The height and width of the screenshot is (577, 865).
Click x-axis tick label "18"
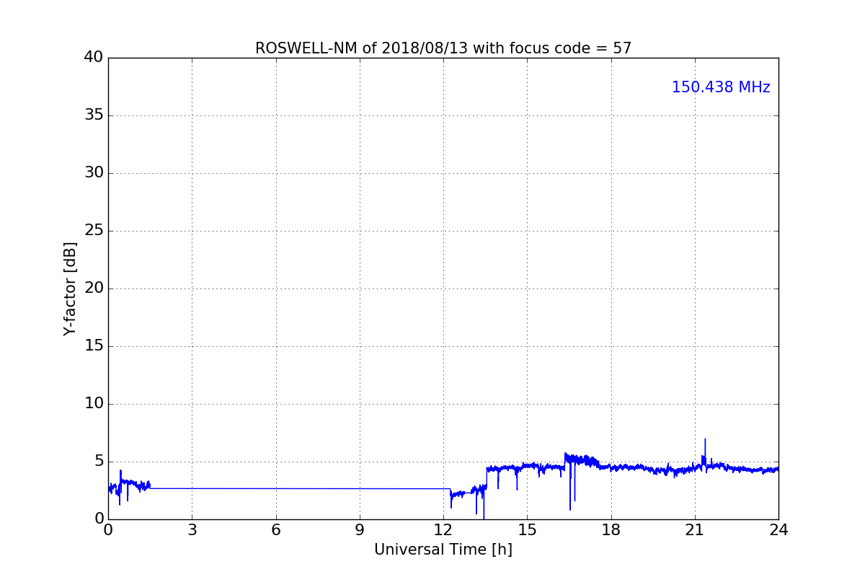611,530
